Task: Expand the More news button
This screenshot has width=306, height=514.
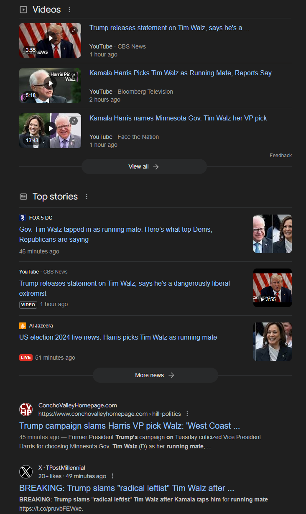Action: (x=155, y=375)
